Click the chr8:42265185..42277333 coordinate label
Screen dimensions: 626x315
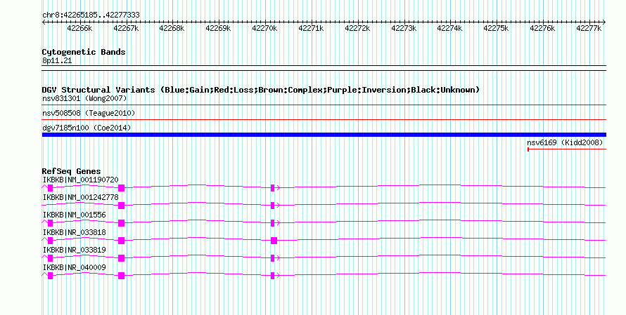click(91, 15)
